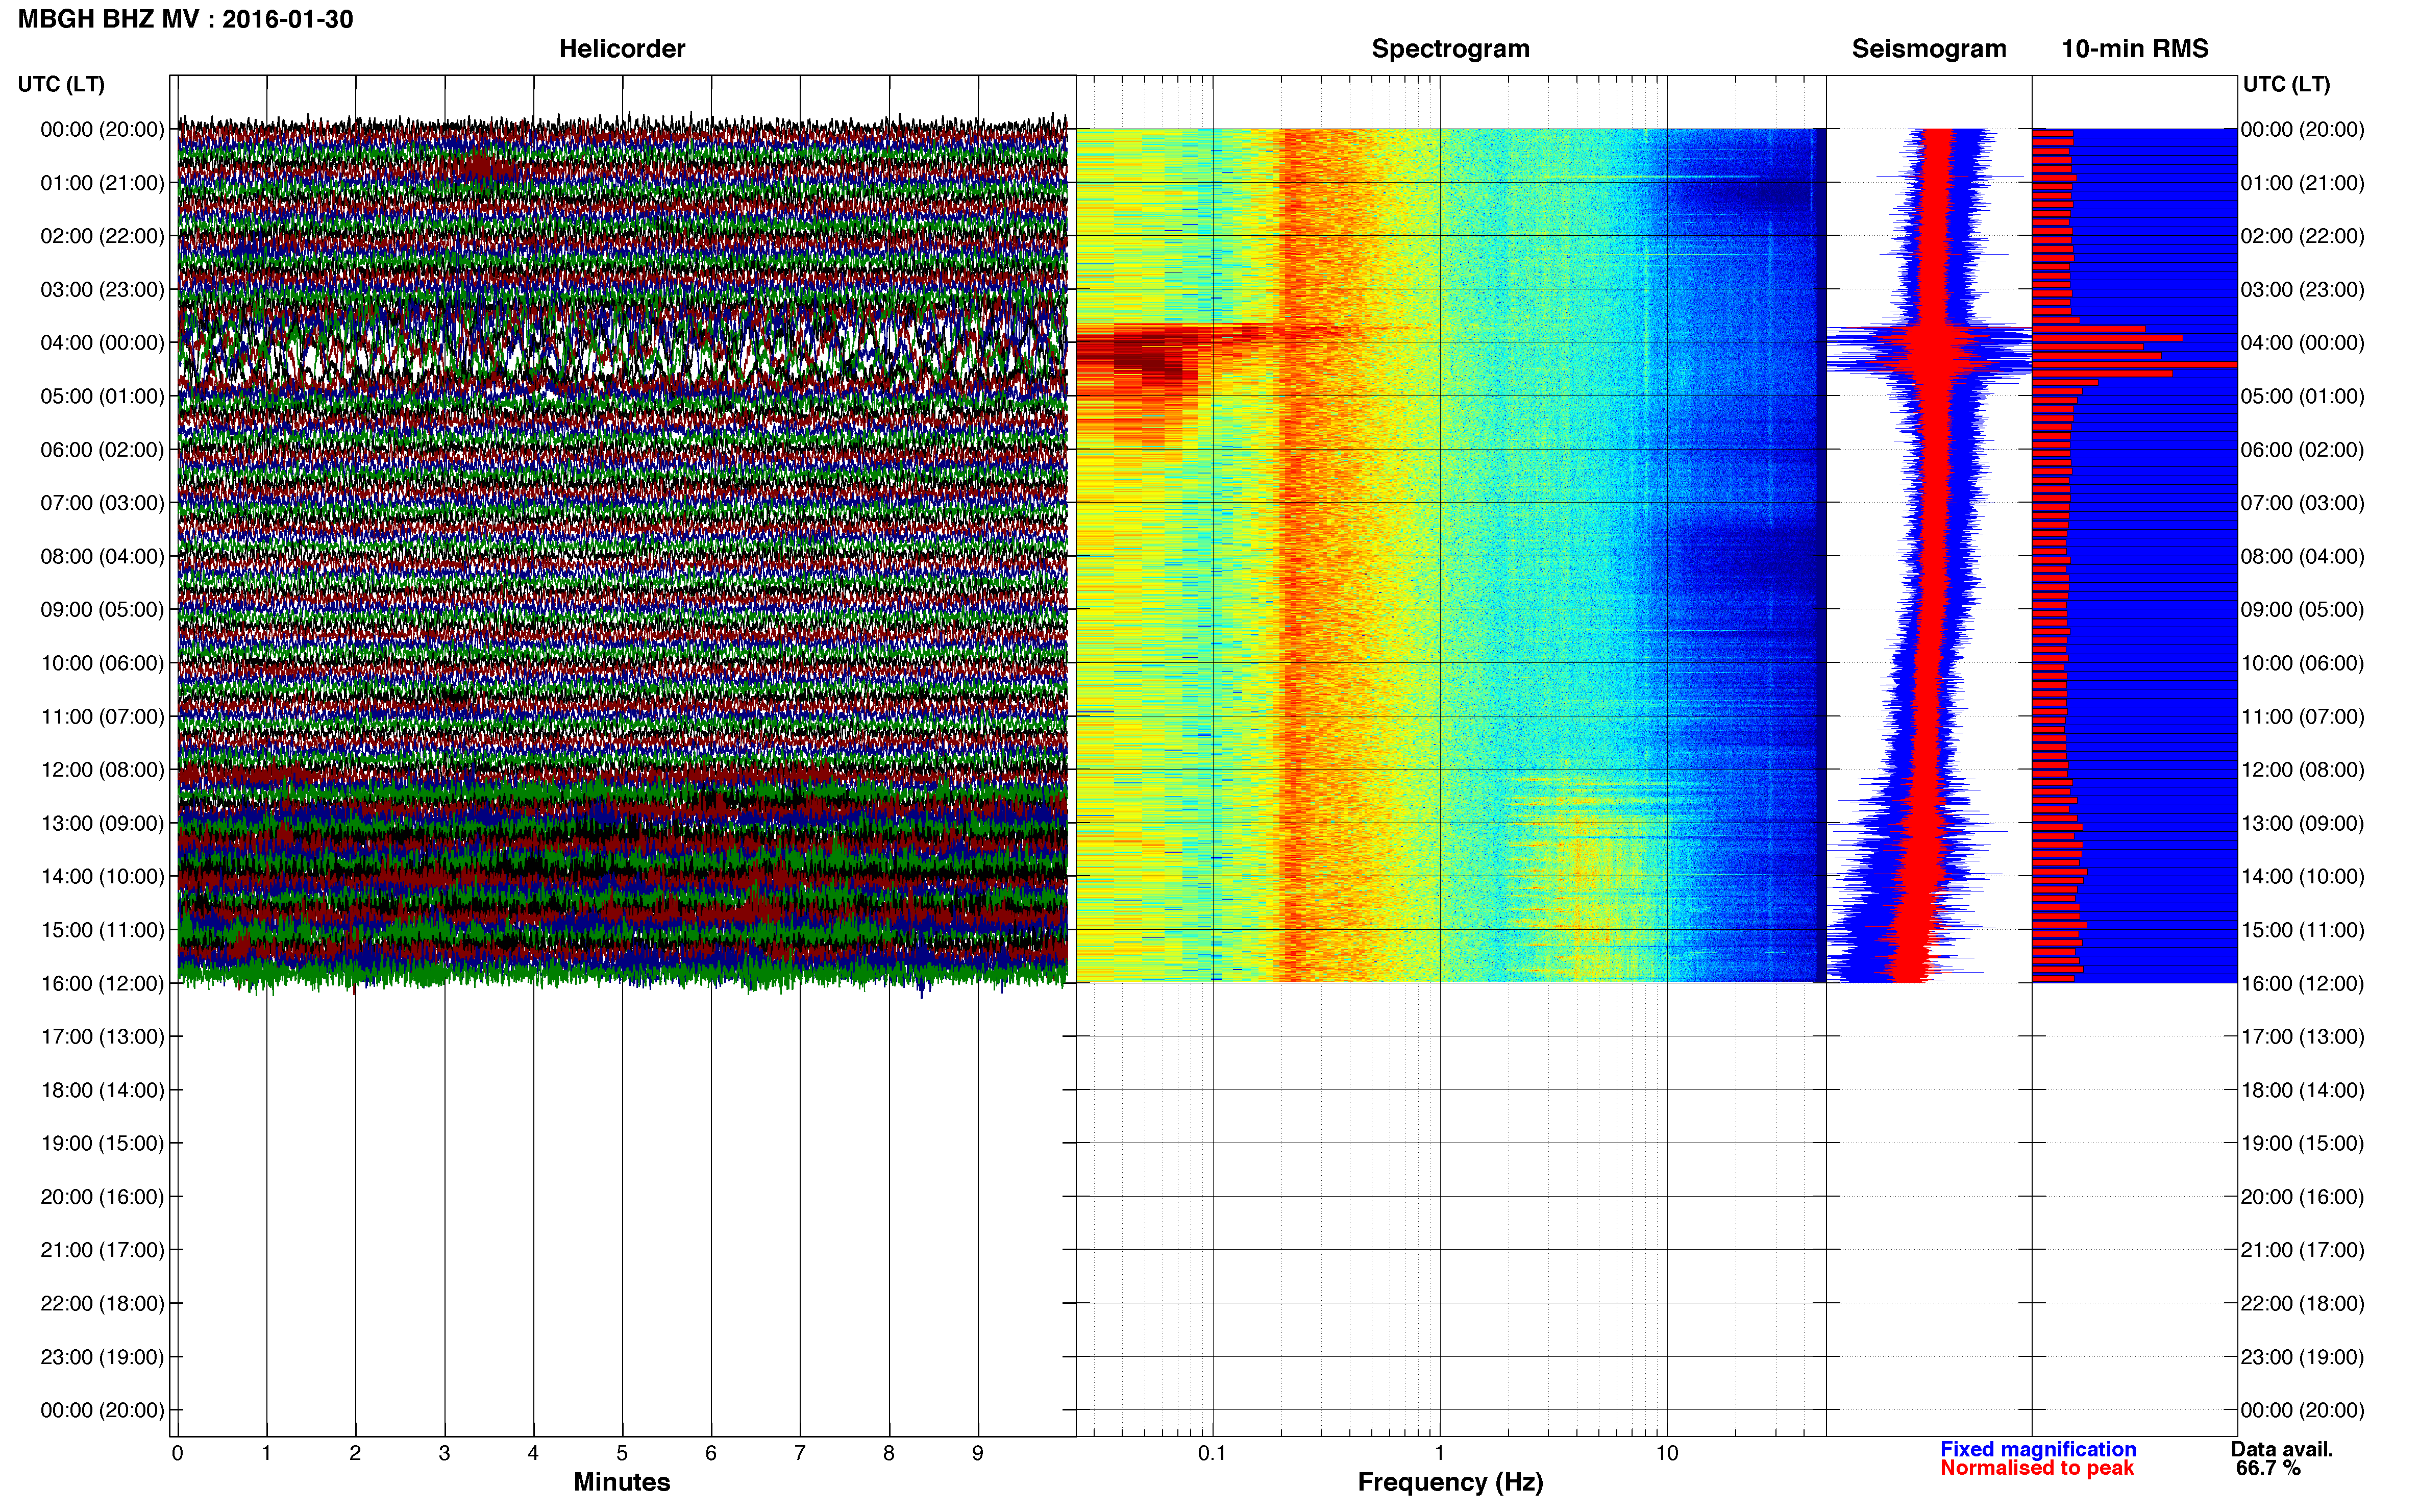Click the right time label '22:00 (18:00)'
Screen dimensions: 2419x1512
2302,1303
